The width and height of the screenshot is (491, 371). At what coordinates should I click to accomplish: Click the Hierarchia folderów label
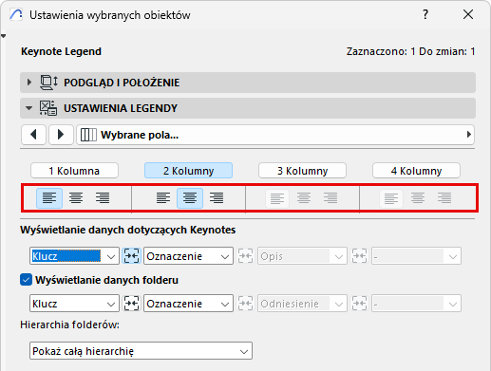point(69,325)
